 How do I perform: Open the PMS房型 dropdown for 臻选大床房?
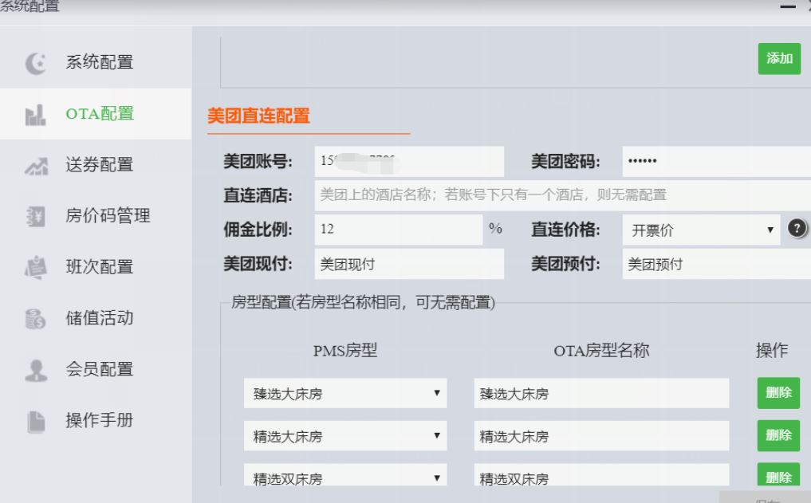tap(344, 393)
